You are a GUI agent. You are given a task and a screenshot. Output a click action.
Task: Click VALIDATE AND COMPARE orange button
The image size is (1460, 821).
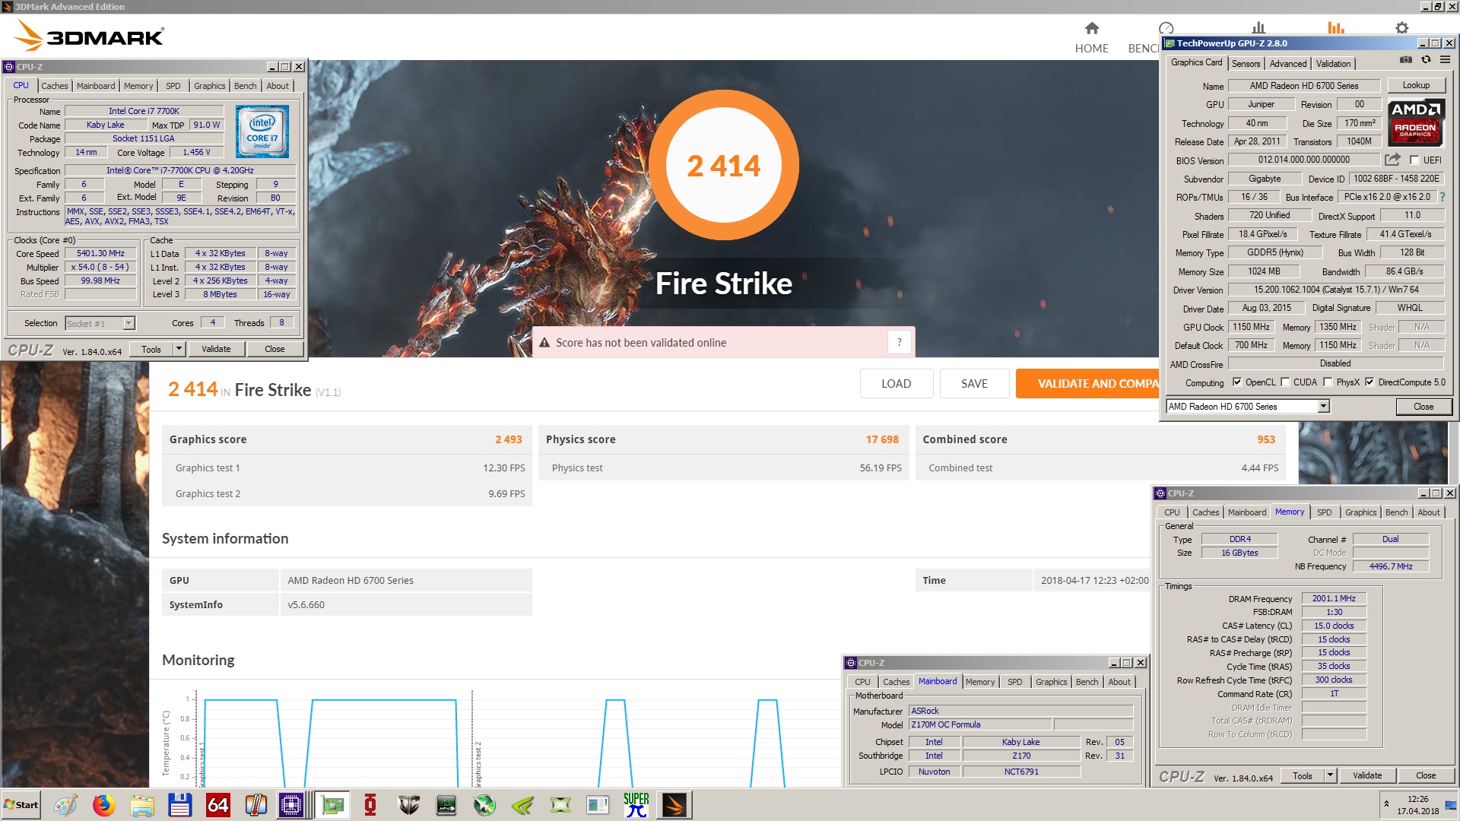1087,384
